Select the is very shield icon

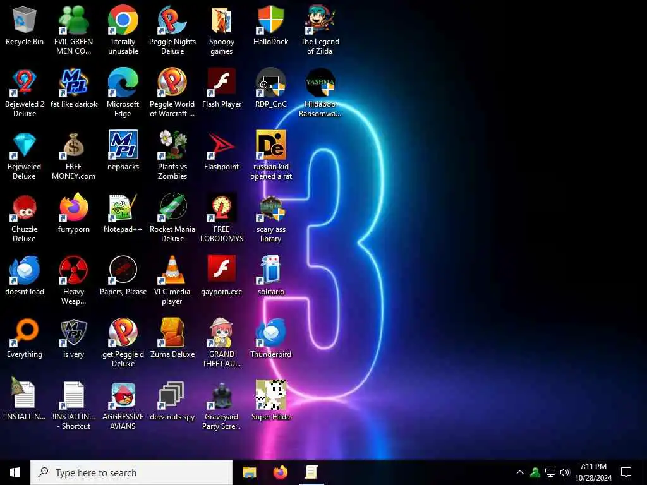coord(73,332)
